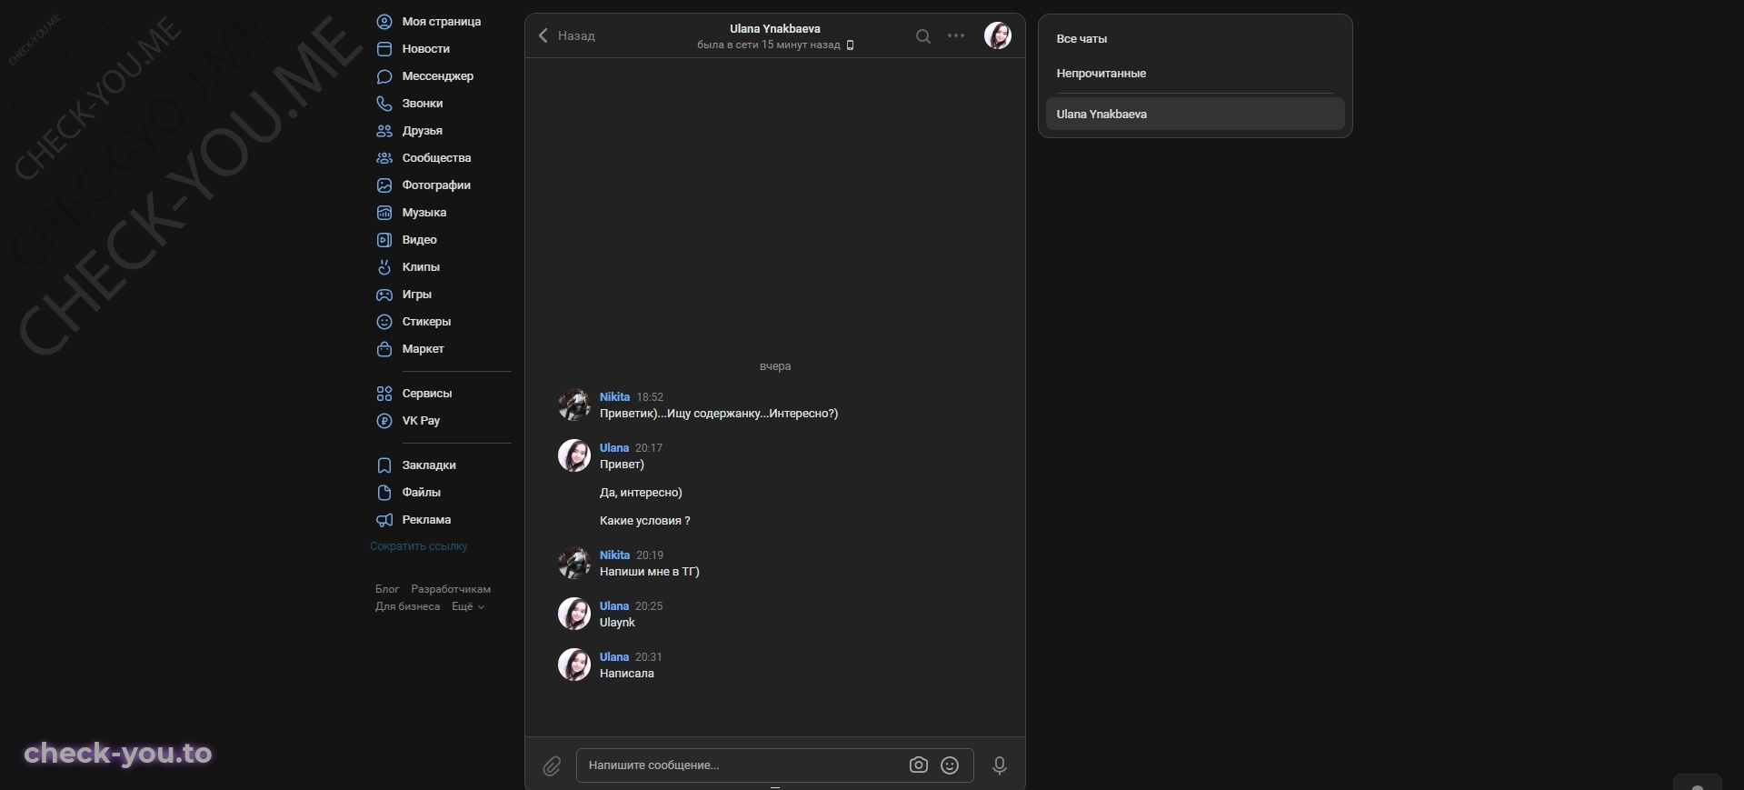Viewport: 1744px width, 790px height.
Task: Open the Моя страница menu label
Action: [x=442, y=22]
